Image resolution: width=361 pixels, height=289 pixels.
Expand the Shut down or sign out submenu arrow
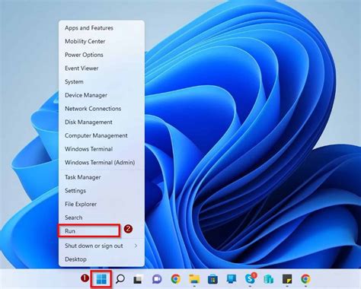pyautogui.click(x=136, y=246)
